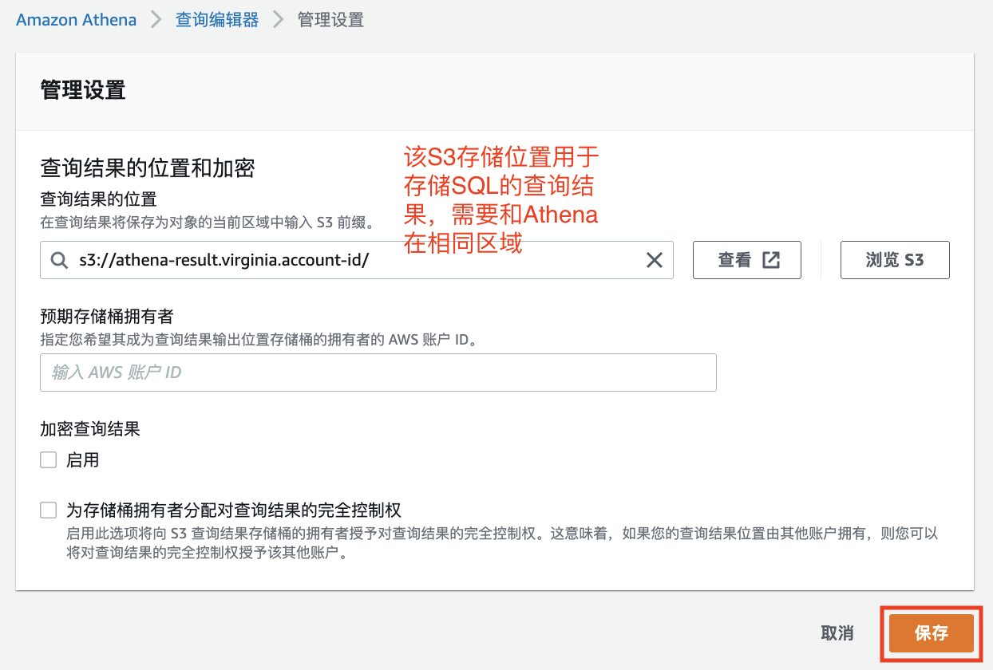
Task: Check 为存储桶拥有者分配对查询结果的完全控制权 option
Action: [48, 510]
